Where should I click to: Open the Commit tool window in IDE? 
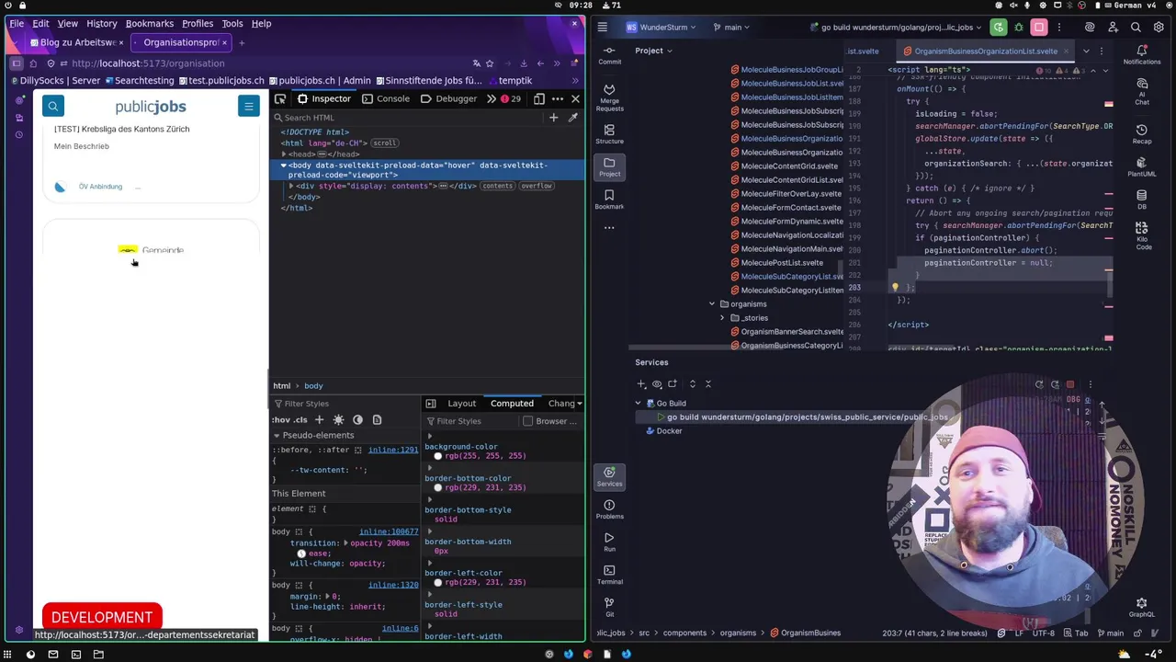[x=609, y=55]
